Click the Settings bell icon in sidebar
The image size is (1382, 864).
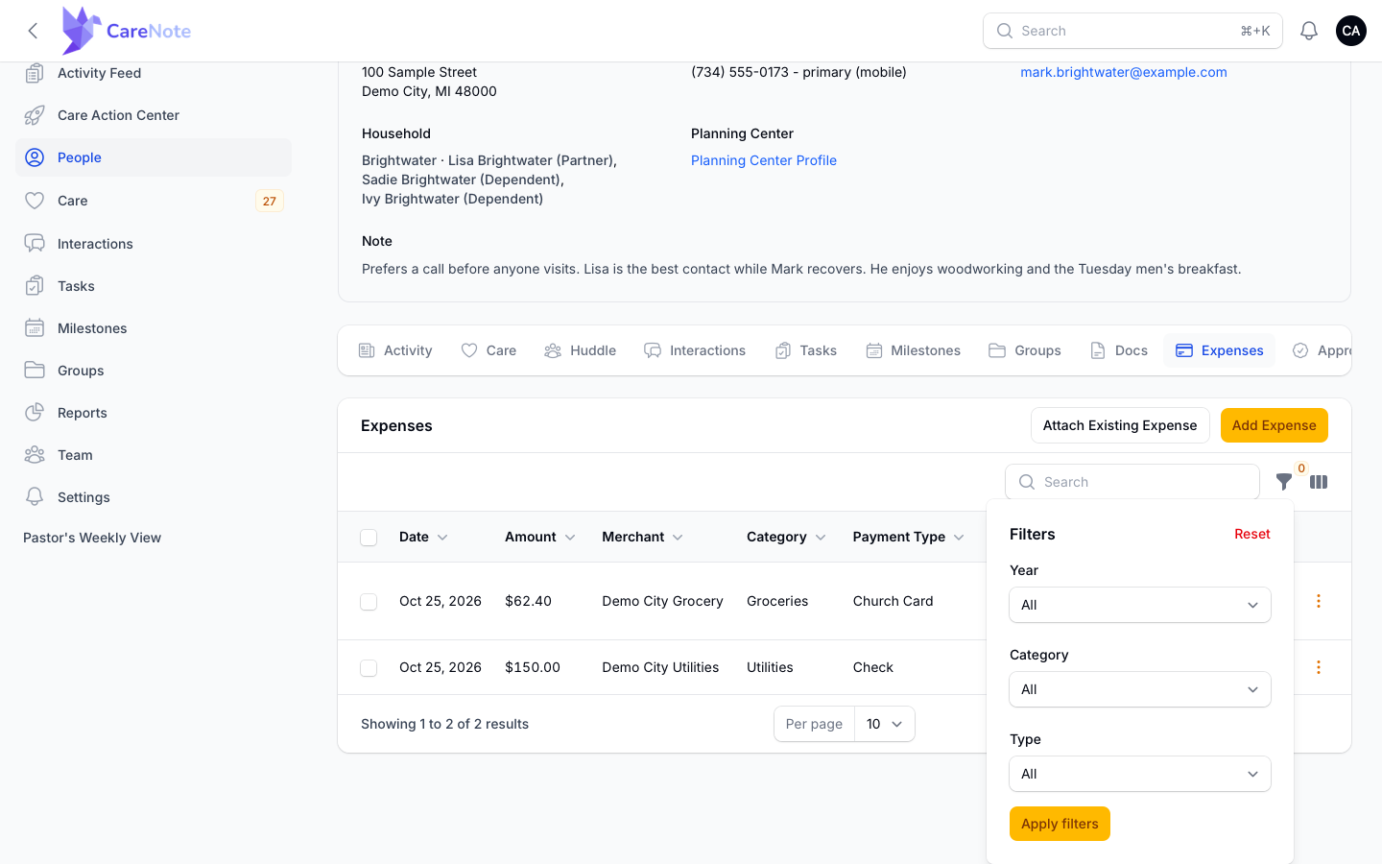coord(35,497)
